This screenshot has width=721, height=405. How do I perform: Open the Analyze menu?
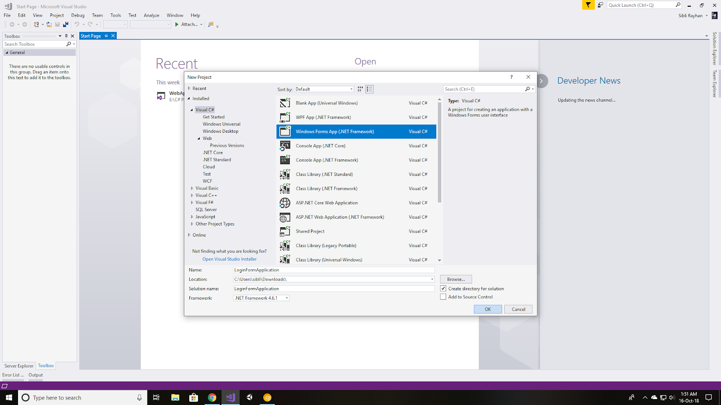pos(151,15)
